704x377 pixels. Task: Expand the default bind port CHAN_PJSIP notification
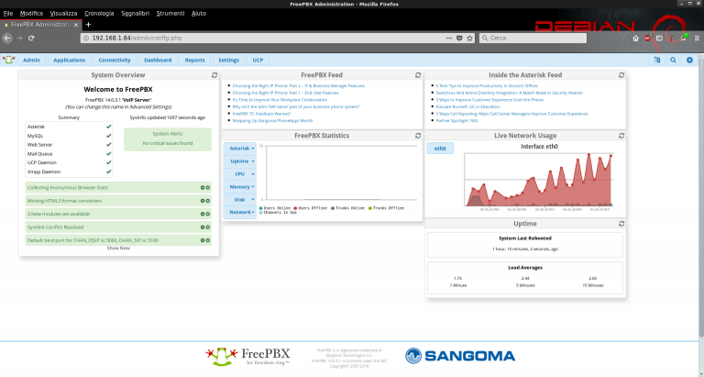tap(118, 240)
